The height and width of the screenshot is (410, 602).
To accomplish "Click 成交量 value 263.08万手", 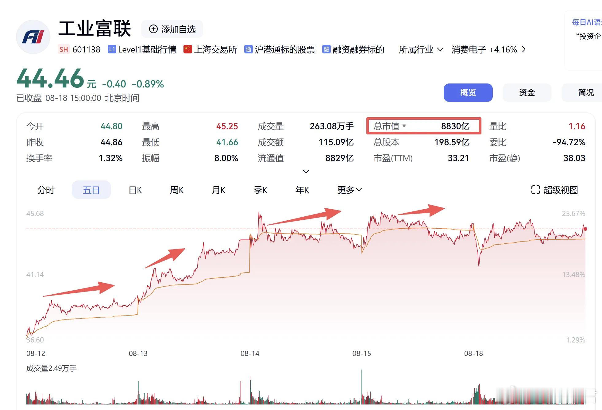I will click(332, 126).
